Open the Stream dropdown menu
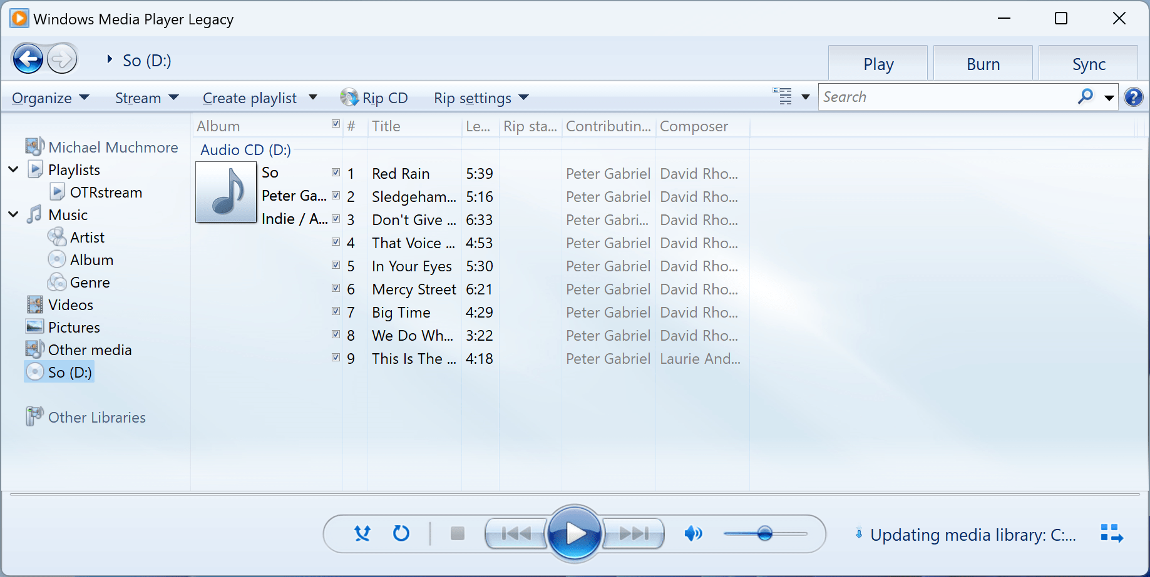This screenshot has height=577, width=1150. (x=147, y=98)
